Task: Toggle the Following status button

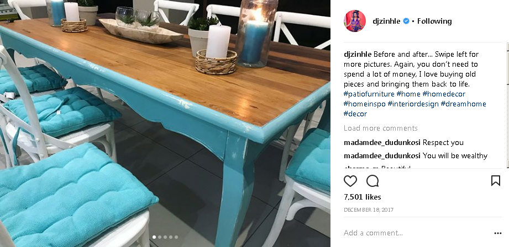Action: [x=434, y=21]
